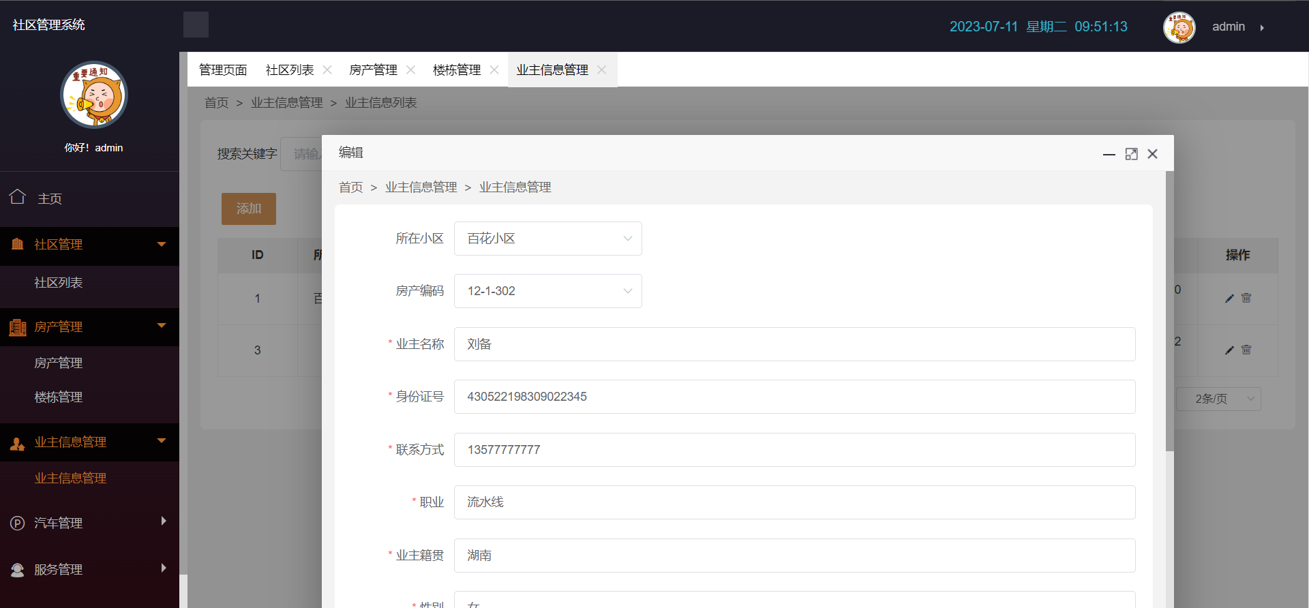
Task: Select the 业主信息管理 tab
Action: [x=552, y=70]
